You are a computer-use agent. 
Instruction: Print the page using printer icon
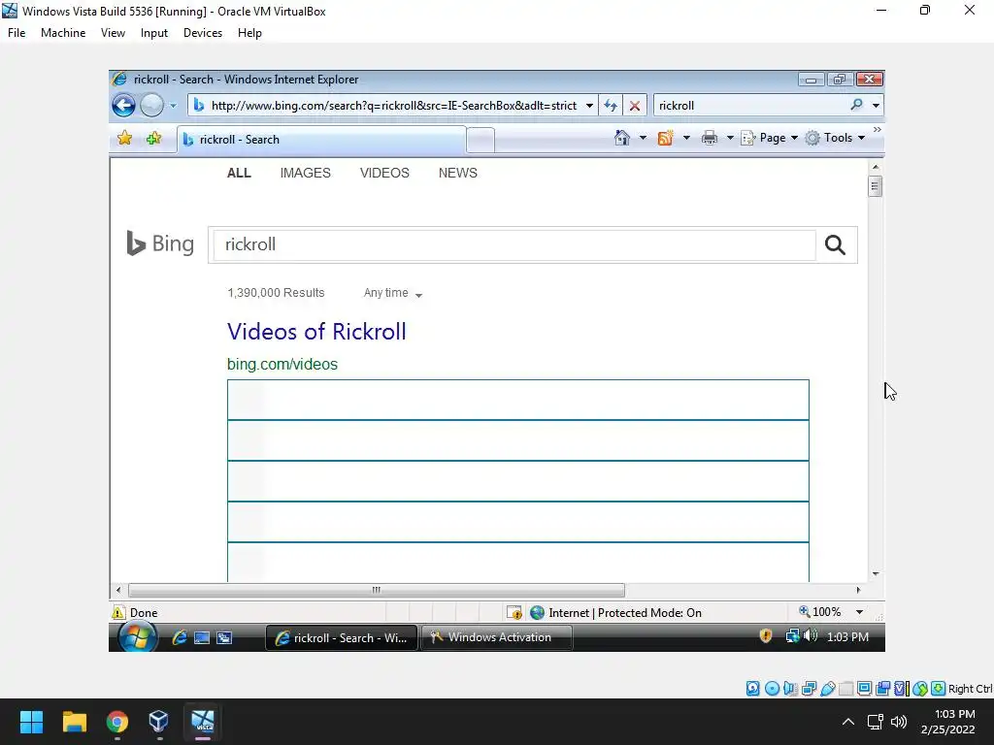point(710,138)
